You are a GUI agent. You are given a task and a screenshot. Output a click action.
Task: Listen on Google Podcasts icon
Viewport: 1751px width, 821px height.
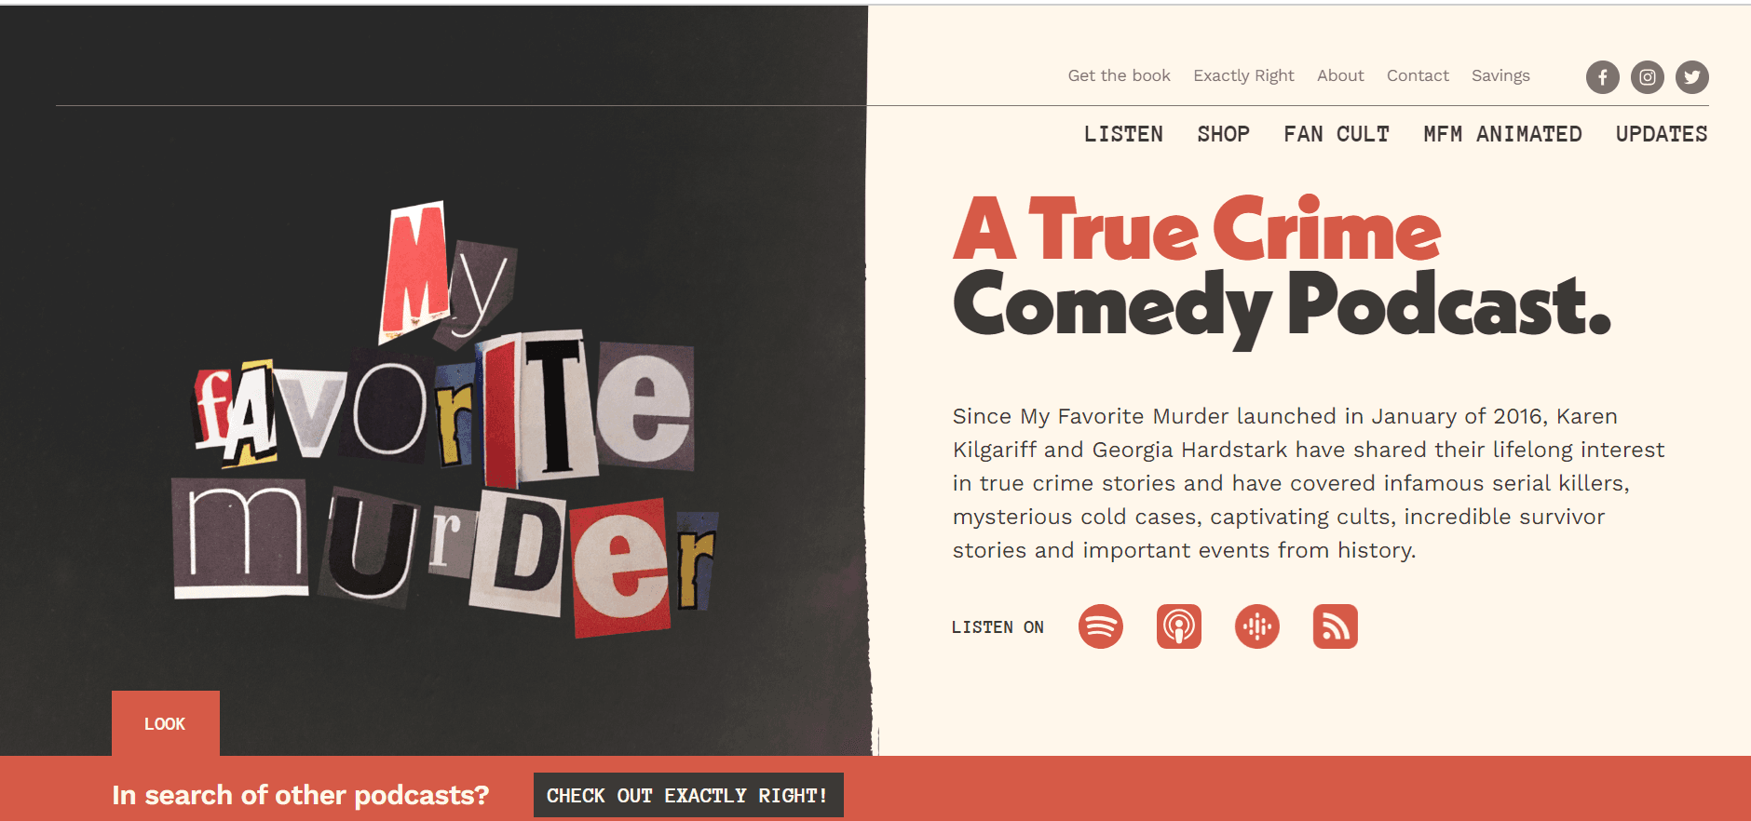click(x=1257, y=626)
